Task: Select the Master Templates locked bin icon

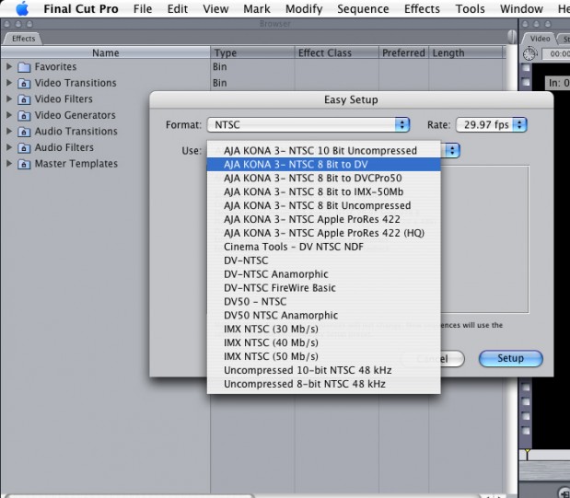Action: (x=24, y=164)
